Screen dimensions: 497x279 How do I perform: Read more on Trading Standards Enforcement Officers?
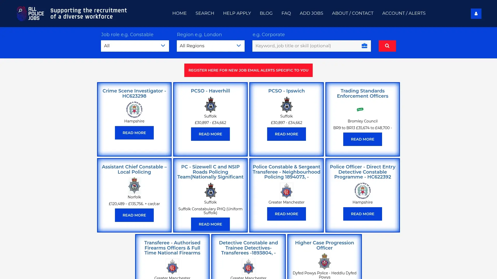pyautogui.click(x=363, y=139)
